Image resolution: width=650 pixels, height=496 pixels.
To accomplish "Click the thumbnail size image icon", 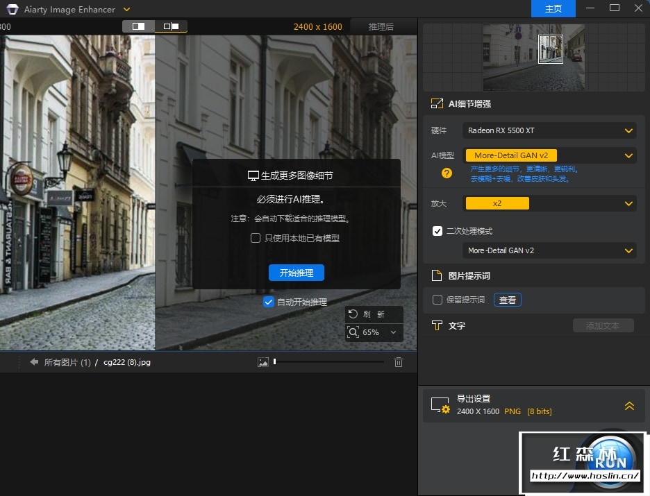I will pos(262,362).
